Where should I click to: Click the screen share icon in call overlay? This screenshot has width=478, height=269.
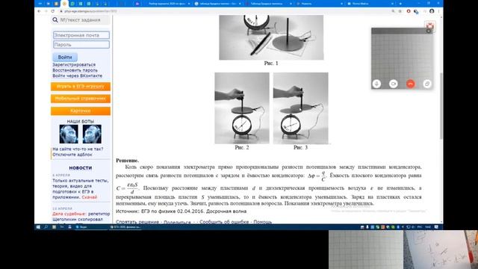point(427,84)
